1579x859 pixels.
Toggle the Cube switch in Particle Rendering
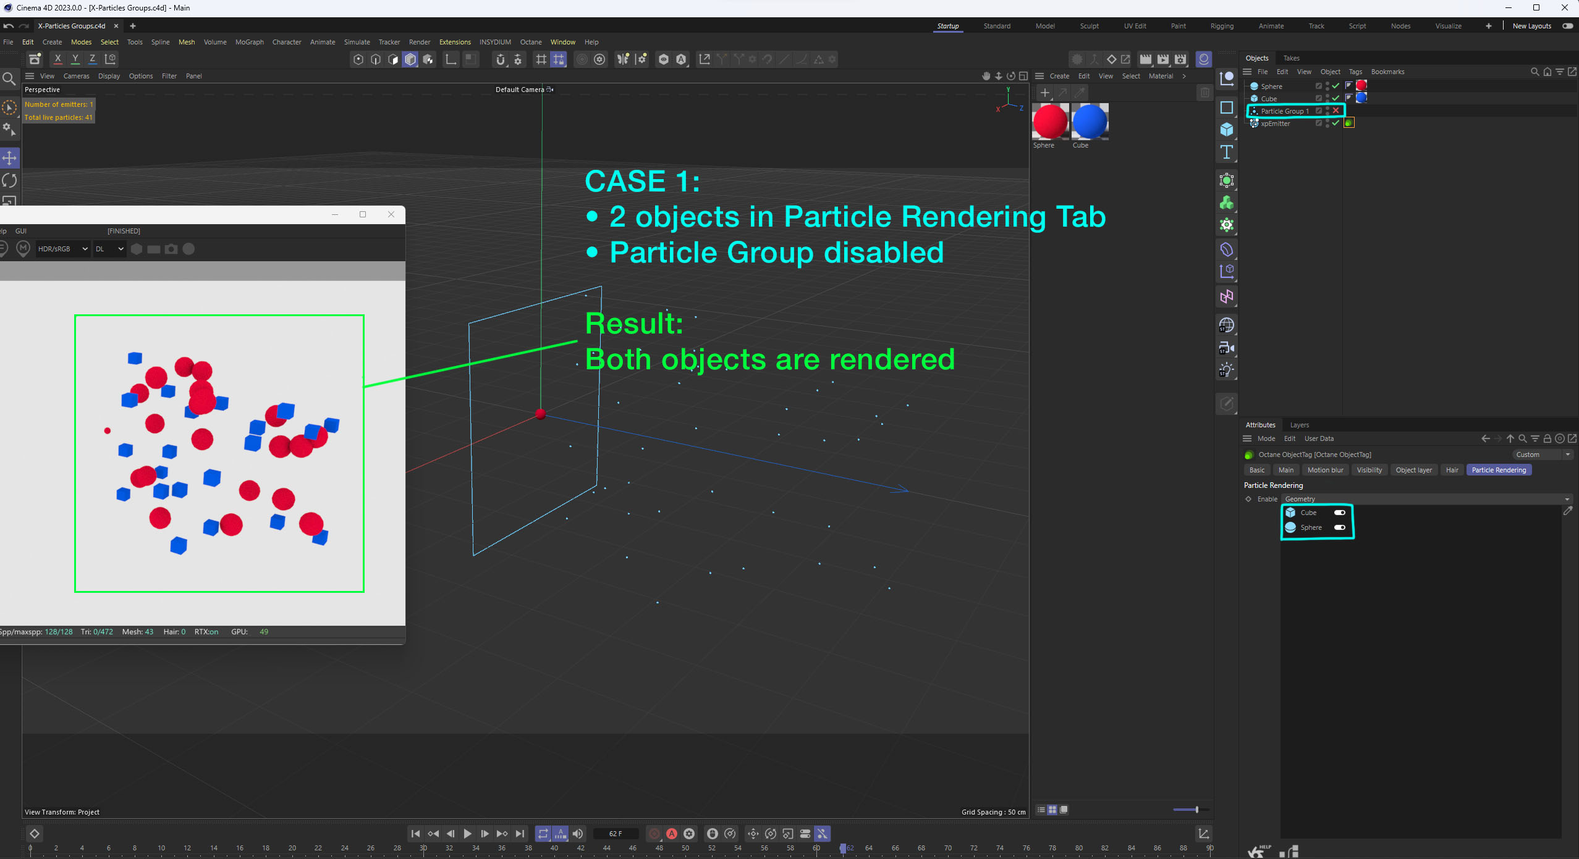pyautogui.click(x=1339, y=513)
